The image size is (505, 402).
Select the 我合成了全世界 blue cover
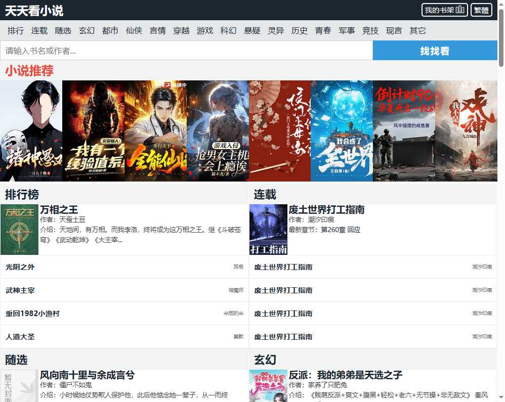click(342, 130)
